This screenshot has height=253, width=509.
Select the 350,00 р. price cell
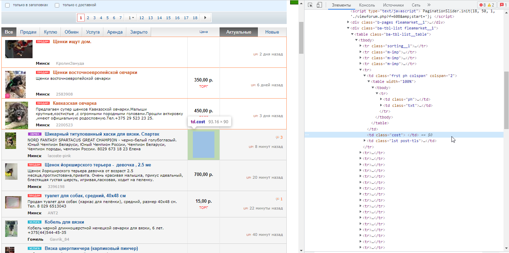tap(203, 80)
